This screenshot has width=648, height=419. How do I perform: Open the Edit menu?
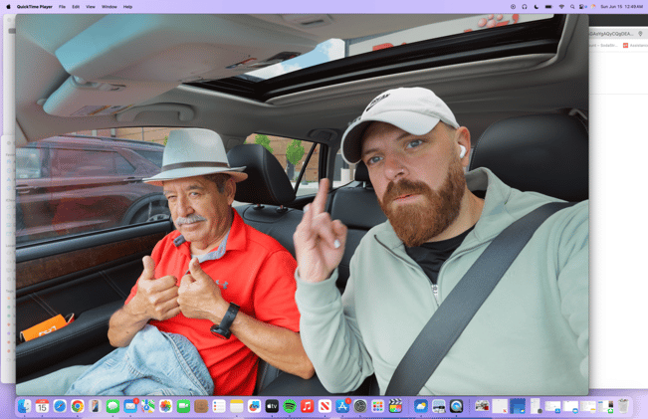pyautogui.click(x=76, y=7)
